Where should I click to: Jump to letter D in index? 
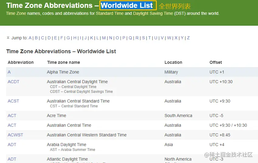[49, 38]
